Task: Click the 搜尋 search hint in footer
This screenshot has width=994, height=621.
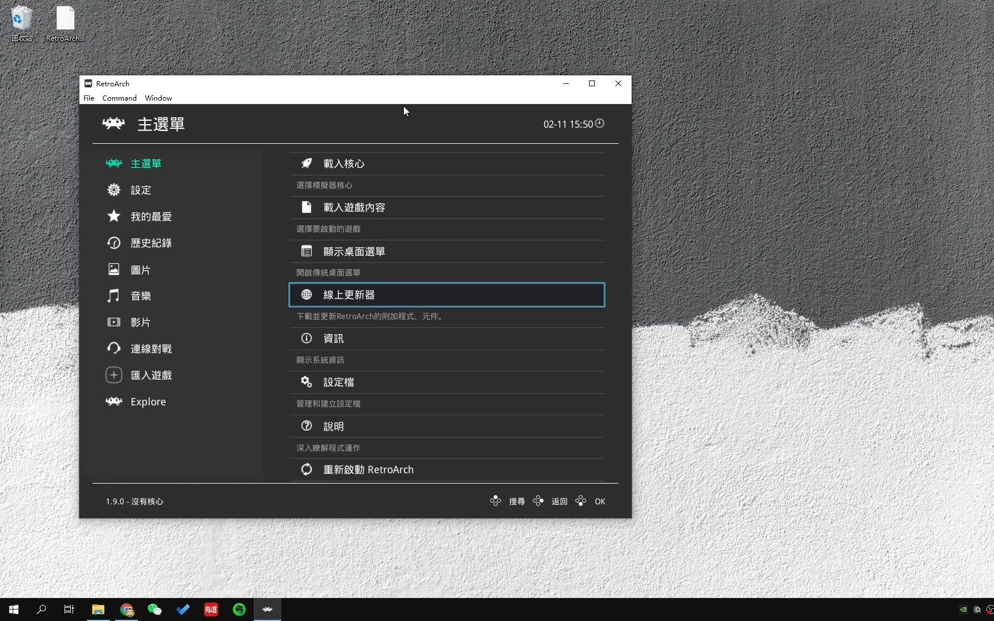Action: (517, 501)
